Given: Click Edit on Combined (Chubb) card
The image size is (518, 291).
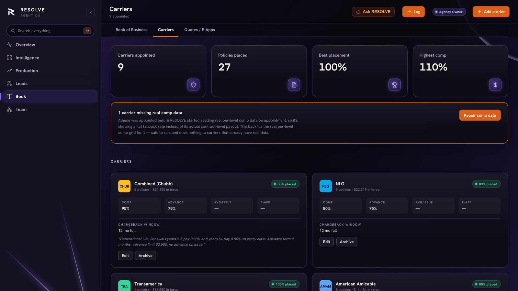Looking at the screenshot, I should tap(125, 255).
